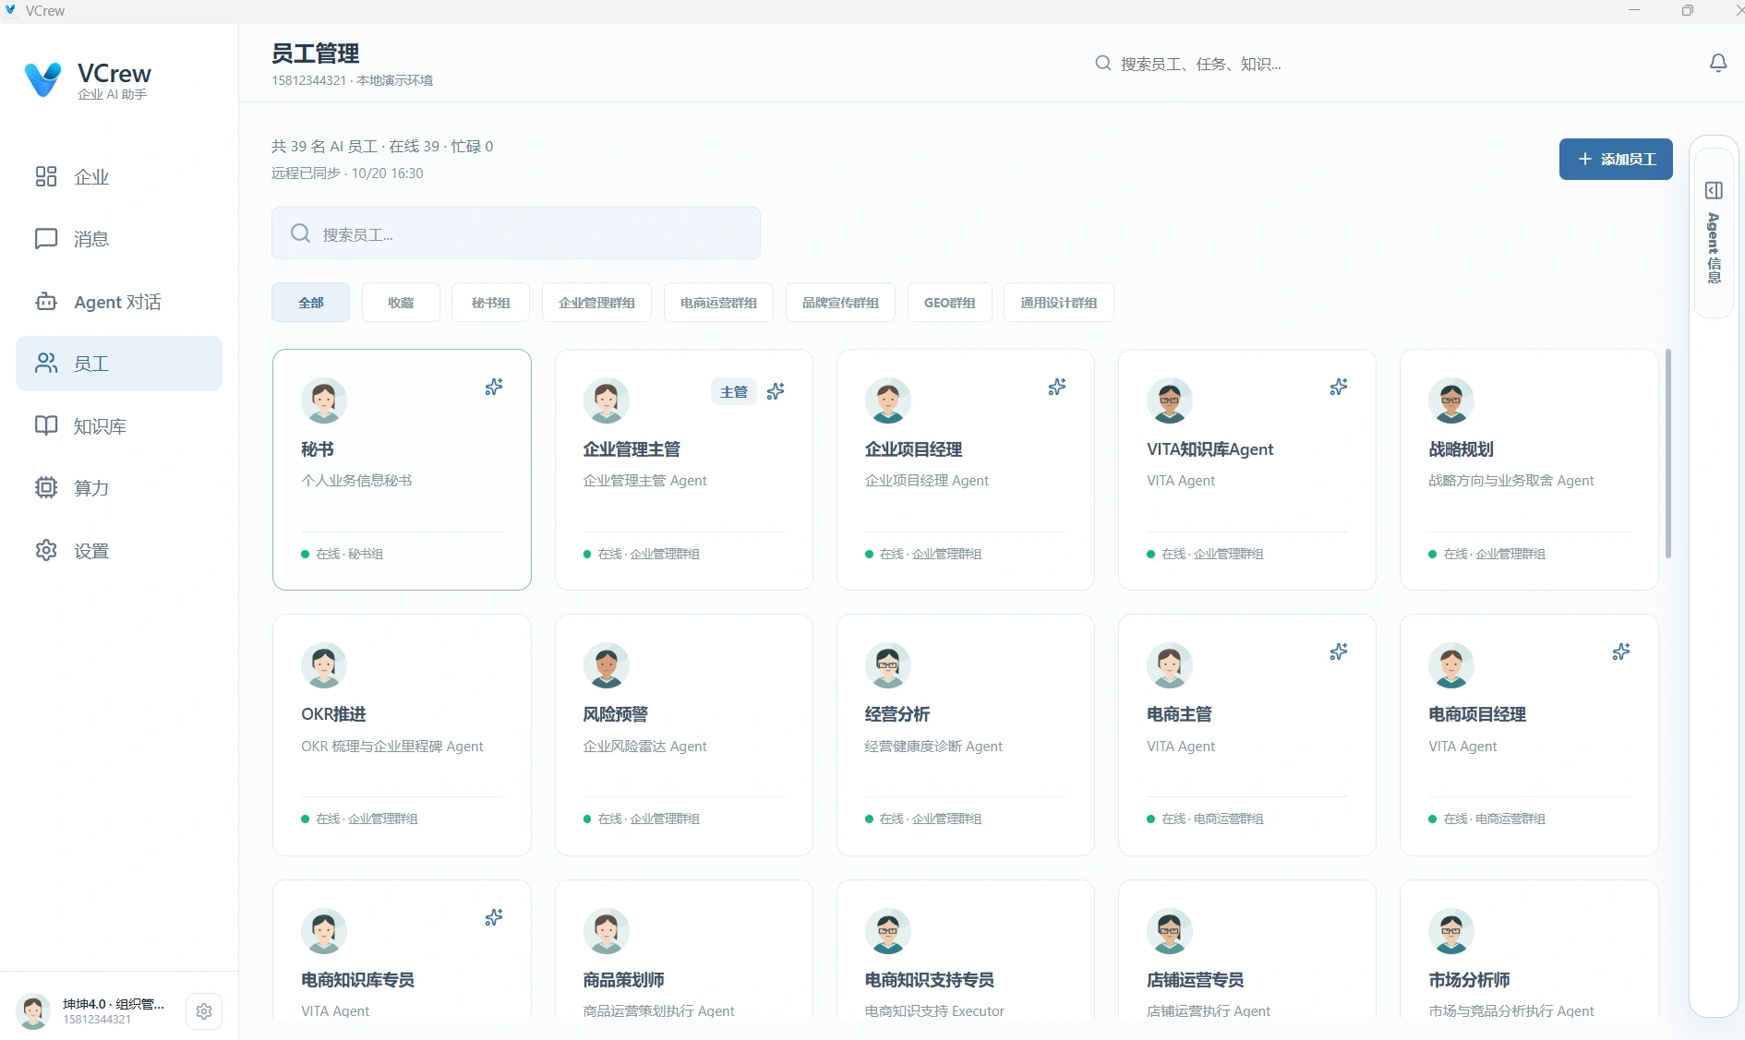1745x1040 pixels.
Task: Open the GEO群组 filter tab
Action: 949,303
